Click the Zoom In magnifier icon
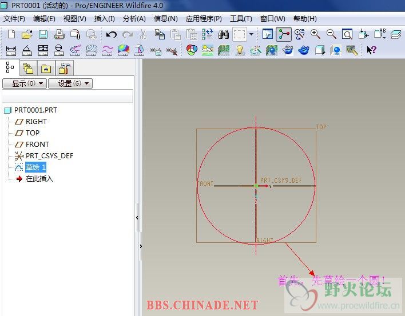This screenshot has height=316, width=405. (315, 34)
